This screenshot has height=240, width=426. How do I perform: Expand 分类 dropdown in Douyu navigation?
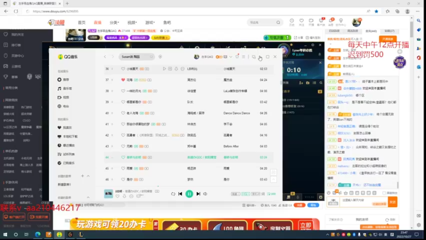click(x=114, y=22)
